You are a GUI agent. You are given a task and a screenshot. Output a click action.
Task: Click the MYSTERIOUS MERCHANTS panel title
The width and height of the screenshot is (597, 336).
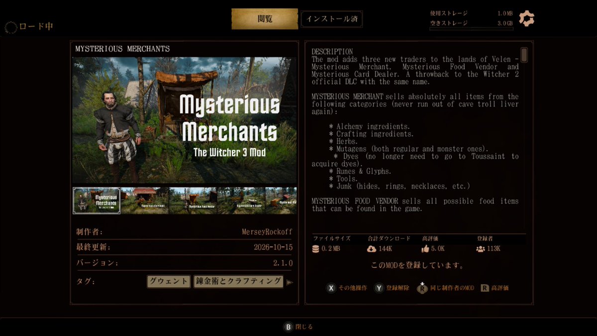click(122, 49)
